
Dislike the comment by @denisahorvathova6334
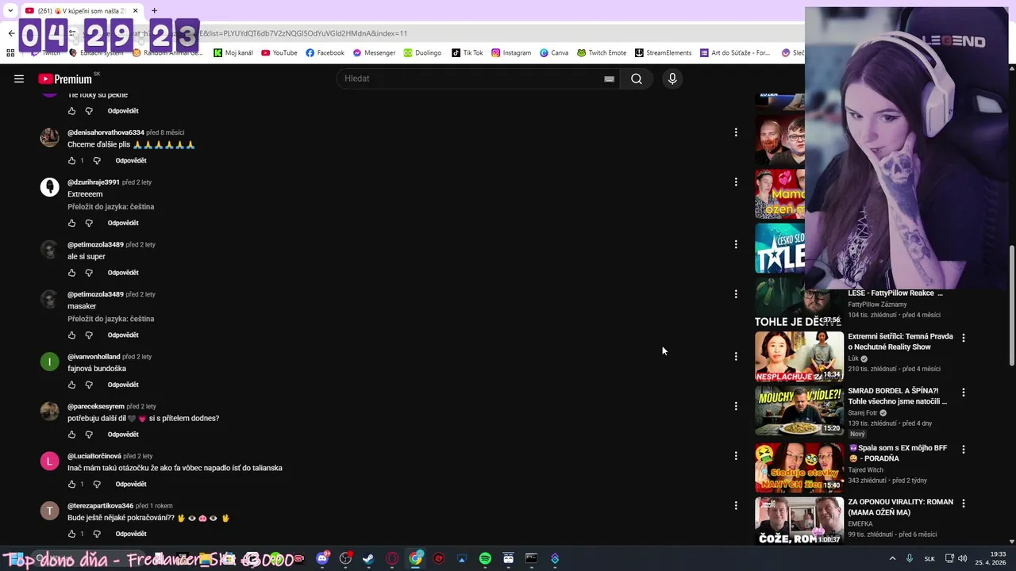coord(97,160)
